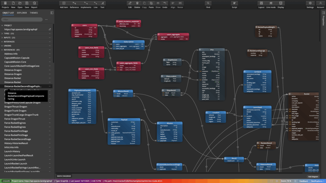Click the Line mode icon

(271, 4)
